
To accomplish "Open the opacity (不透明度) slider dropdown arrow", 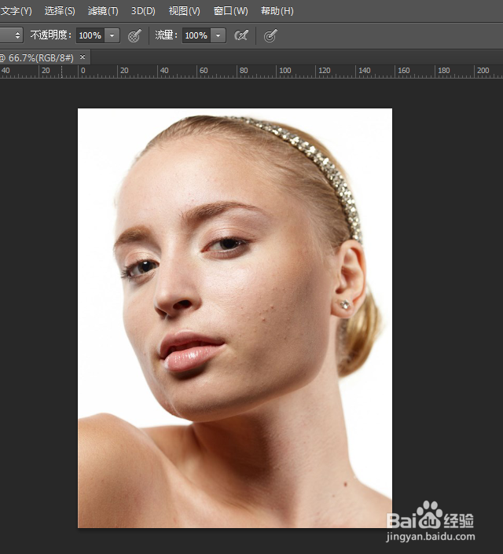I will coord(112,35).
